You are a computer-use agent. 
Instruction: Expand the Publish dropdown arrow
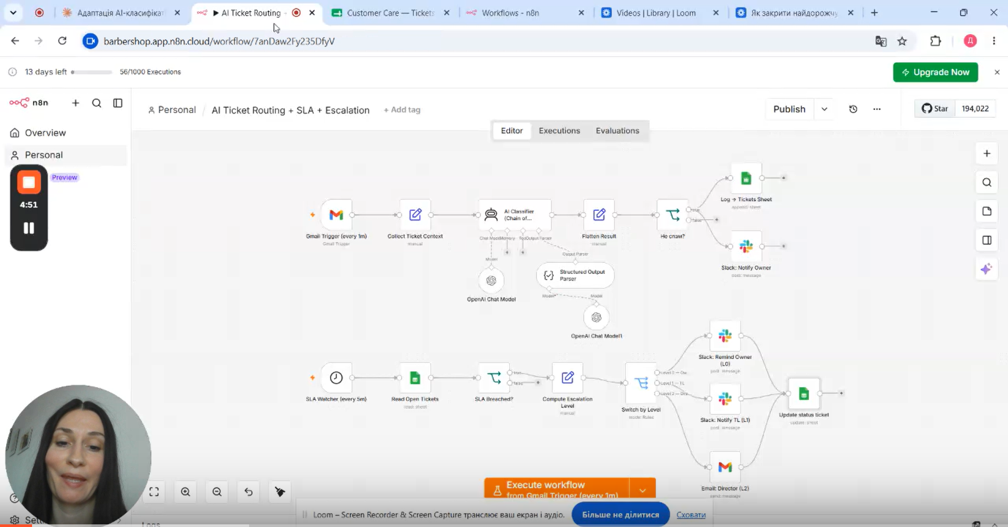click(x=825, y=109)
